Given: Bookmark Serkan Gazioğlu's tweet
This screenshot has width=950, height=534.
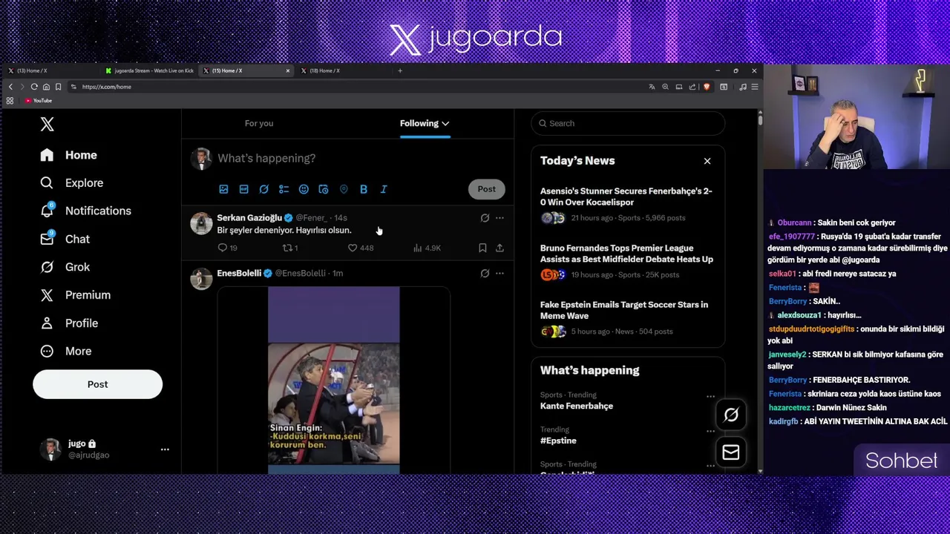Looking at the screenshot, I should (x=482, y=248).
